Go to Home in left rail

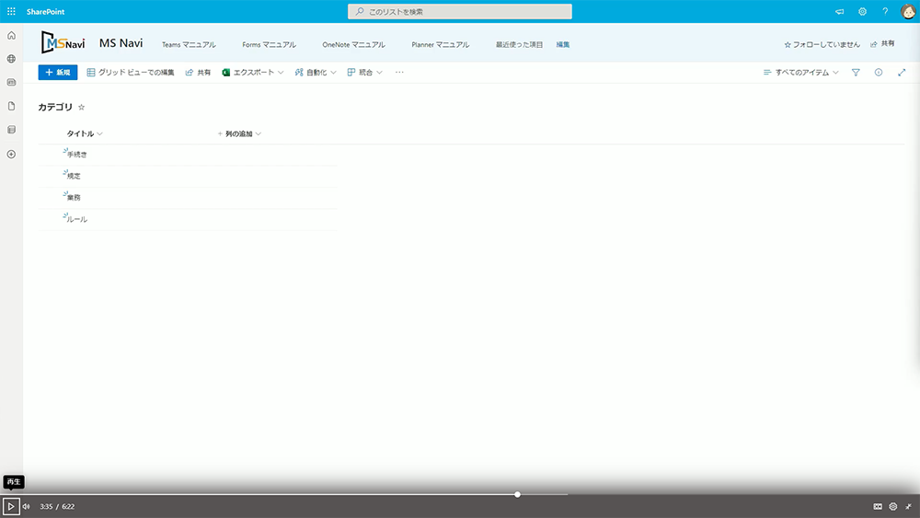pyautogui.click(x=11, y=35)
